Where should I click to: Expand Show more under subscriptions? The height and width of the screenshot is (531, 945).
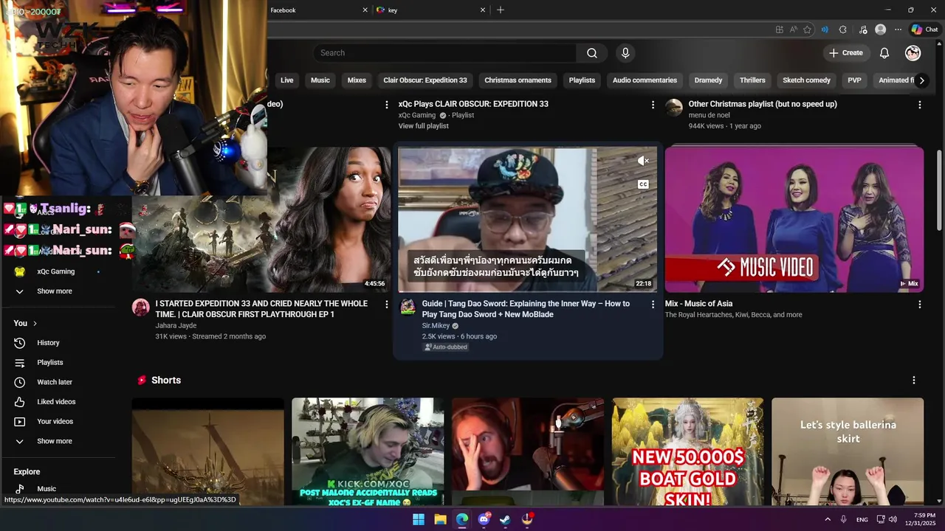54,291
